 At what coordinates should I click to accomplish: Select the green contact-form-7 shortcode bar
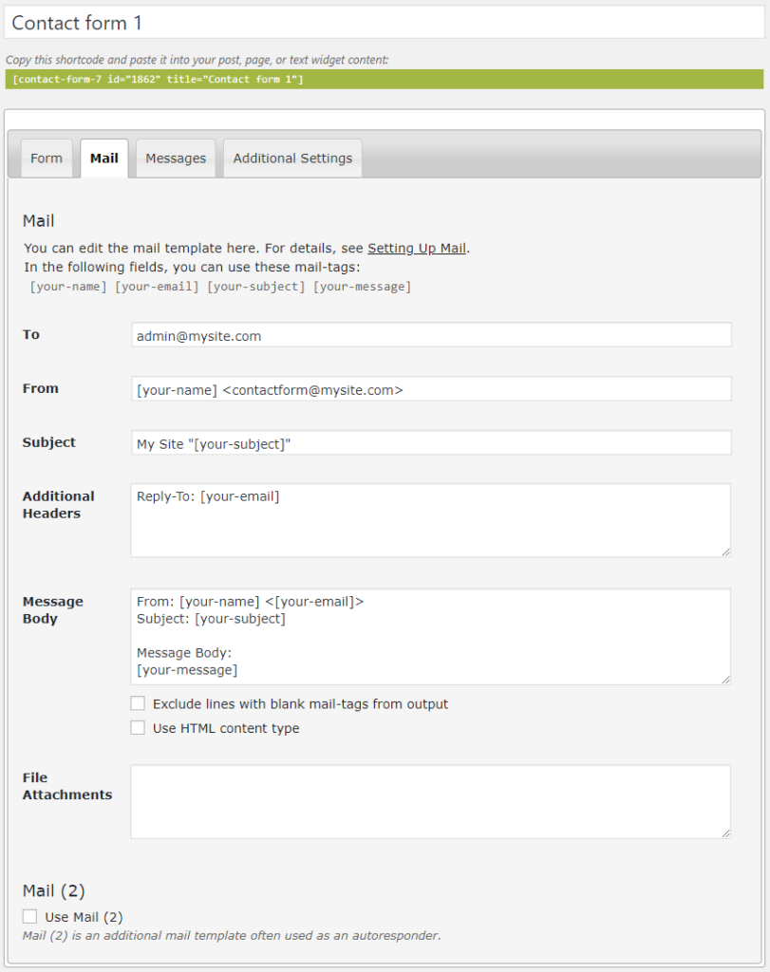click(385, 80)
